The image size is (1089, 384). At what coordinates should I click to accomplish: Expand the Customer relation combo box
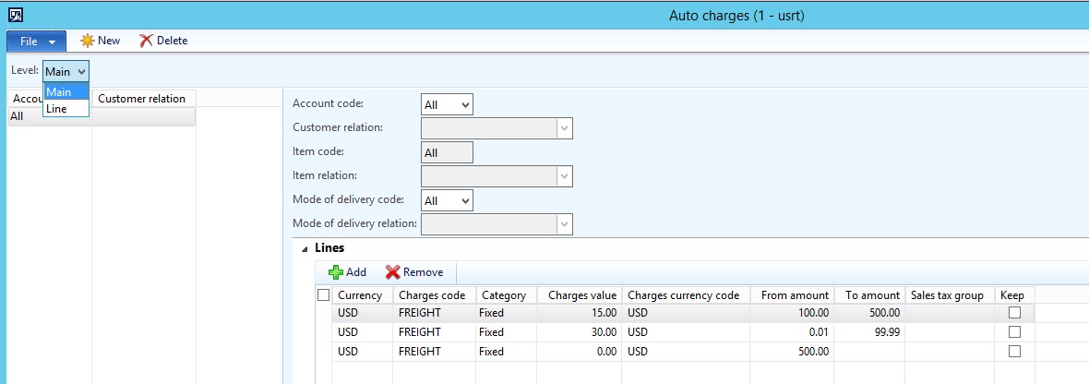tap(564, 128)
